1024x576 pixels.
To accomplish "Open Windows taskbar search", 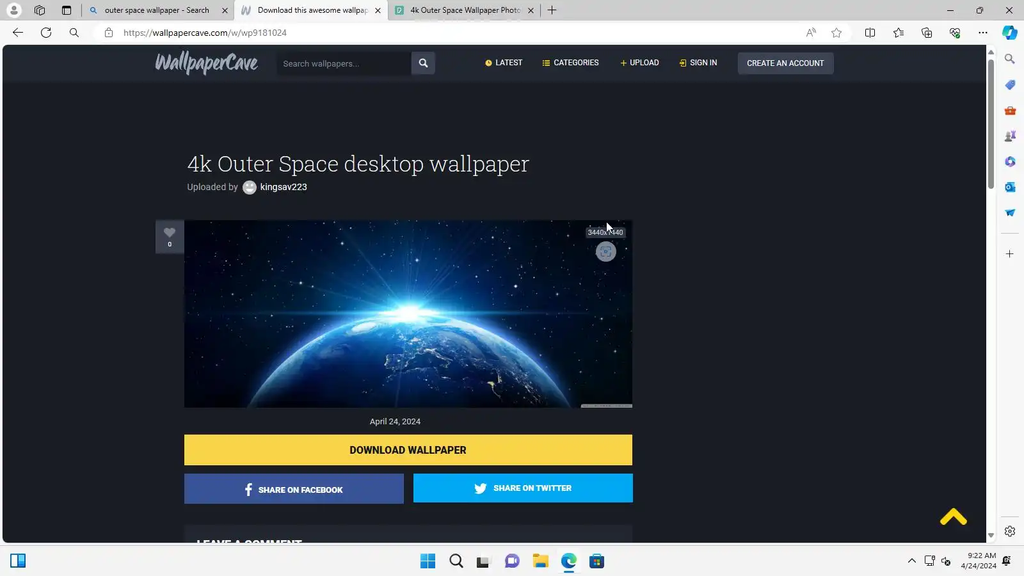I will point(456,561).
